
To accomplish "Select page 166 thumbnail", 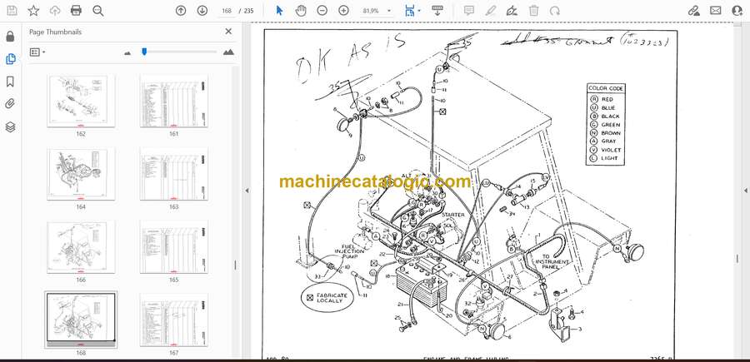I will (x=81, y=247).
